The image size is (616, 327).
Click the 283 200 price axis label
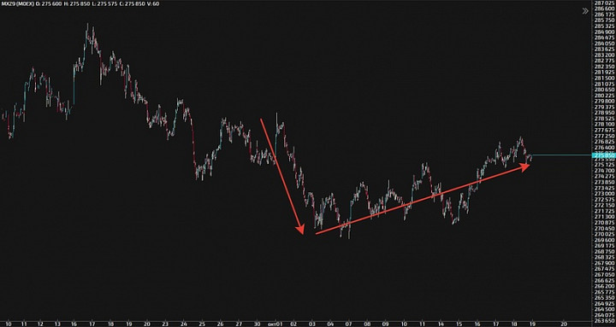coord(604,55)
